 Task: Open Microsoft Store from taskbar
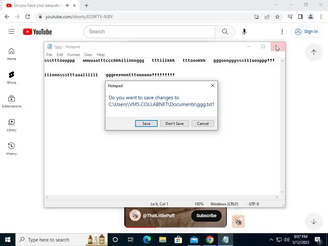coord(178,240)
